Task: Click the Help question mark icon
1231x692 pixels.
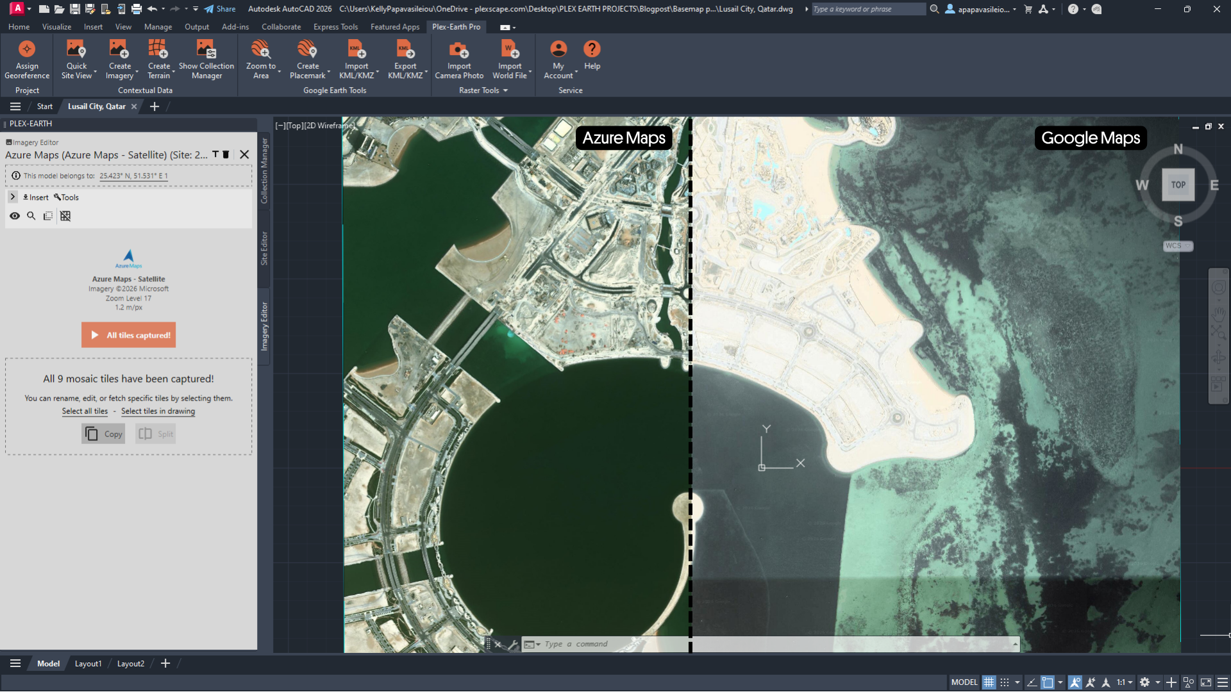Action: [x=592, y=49]
